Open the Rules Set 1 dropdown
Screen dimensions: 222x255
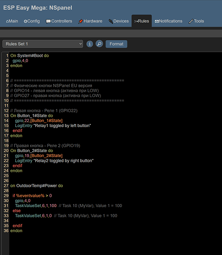pyautogui.click(x=43, y=44)
